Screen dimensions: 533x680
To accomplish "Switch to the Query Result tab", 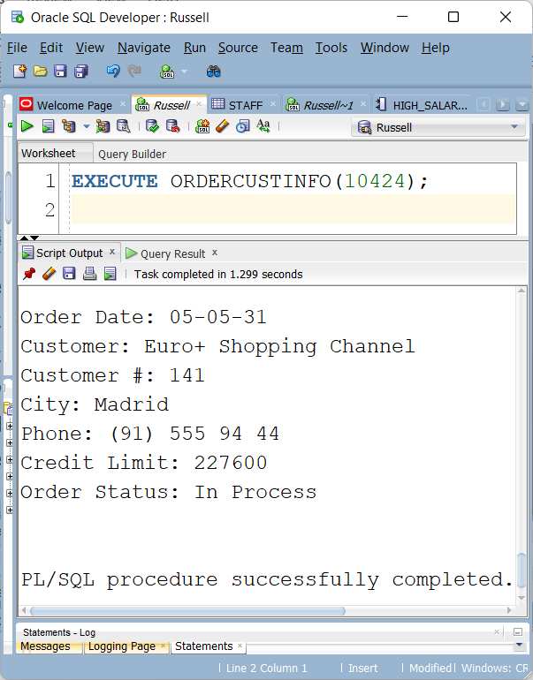I will tap(172, 253).
